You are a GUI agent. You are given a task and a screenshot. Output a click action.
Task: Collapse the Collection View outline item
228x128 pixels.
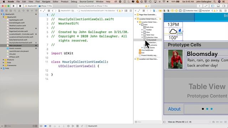coord(142,37)
